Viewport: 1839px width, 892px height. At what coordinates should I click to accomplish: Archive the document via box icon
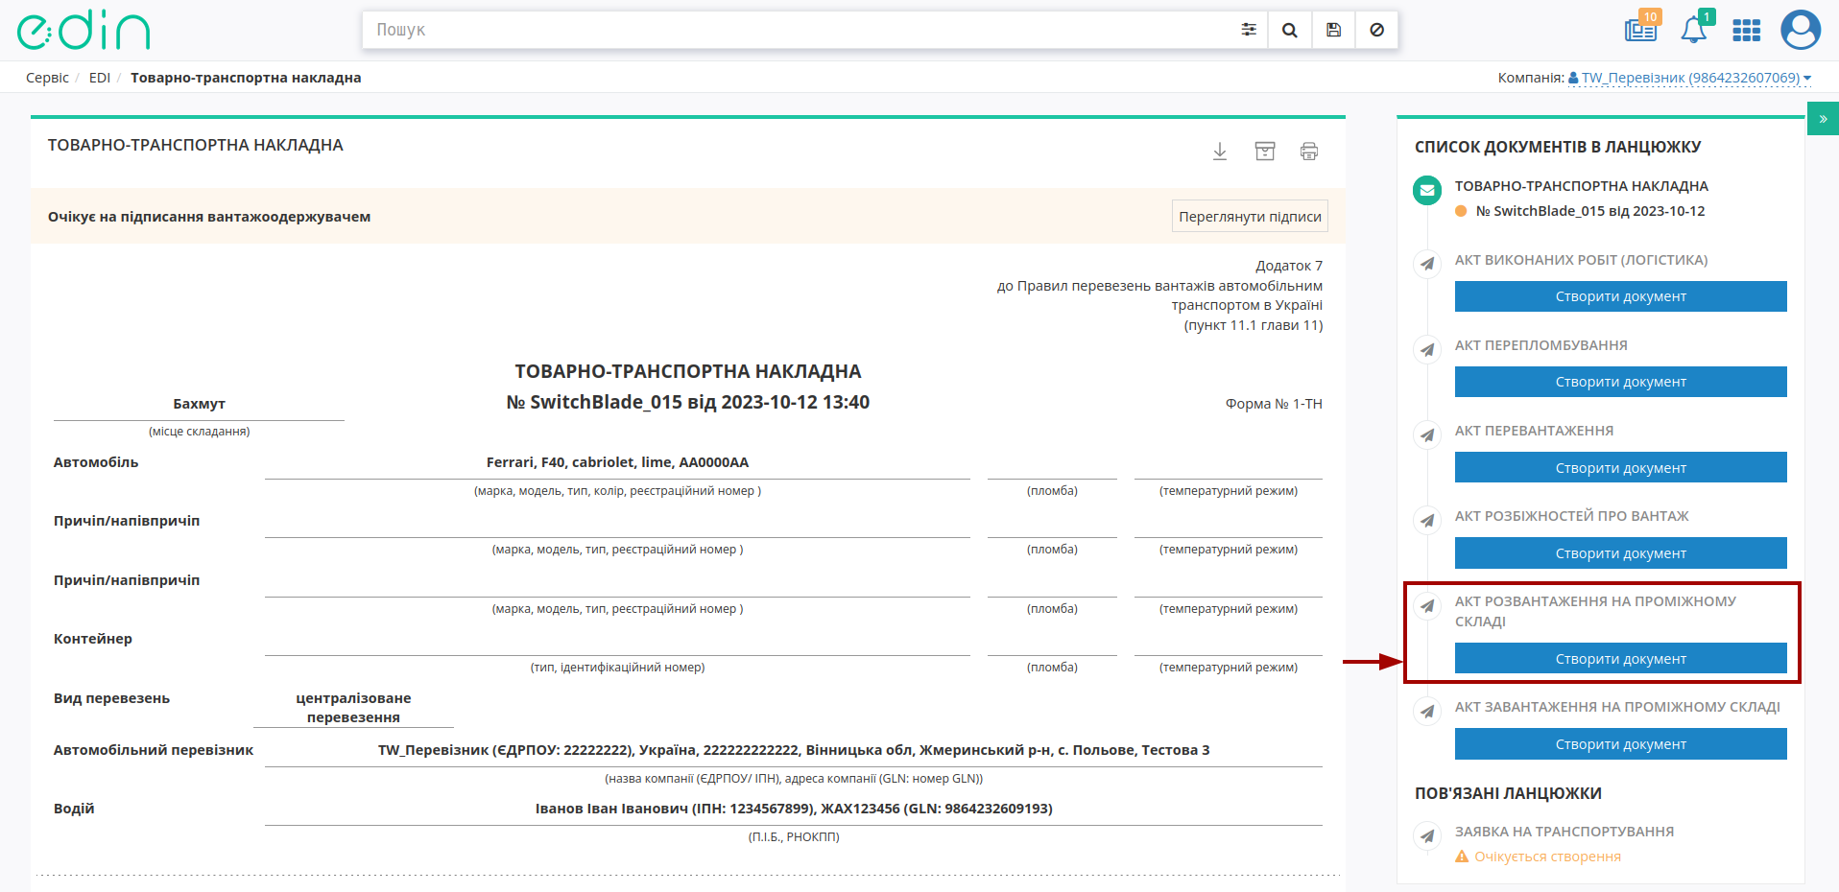coord(1265,152)
